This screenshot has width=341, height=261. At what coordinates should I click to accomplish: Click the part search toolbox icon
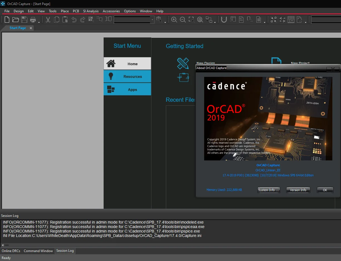point(159,19)
